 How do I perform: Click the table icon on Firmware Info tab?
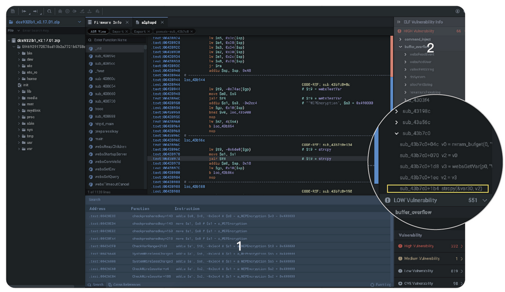tap(90, 22)
